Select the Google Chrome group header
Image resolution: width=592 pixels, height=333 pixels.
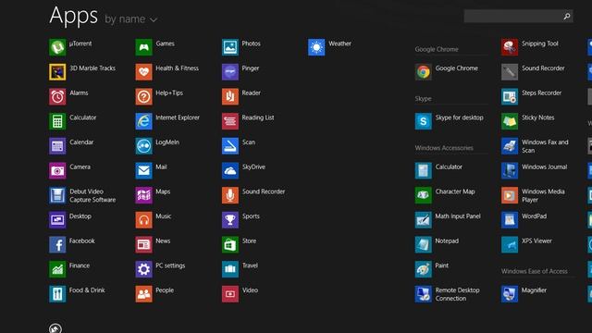point(437,49)
